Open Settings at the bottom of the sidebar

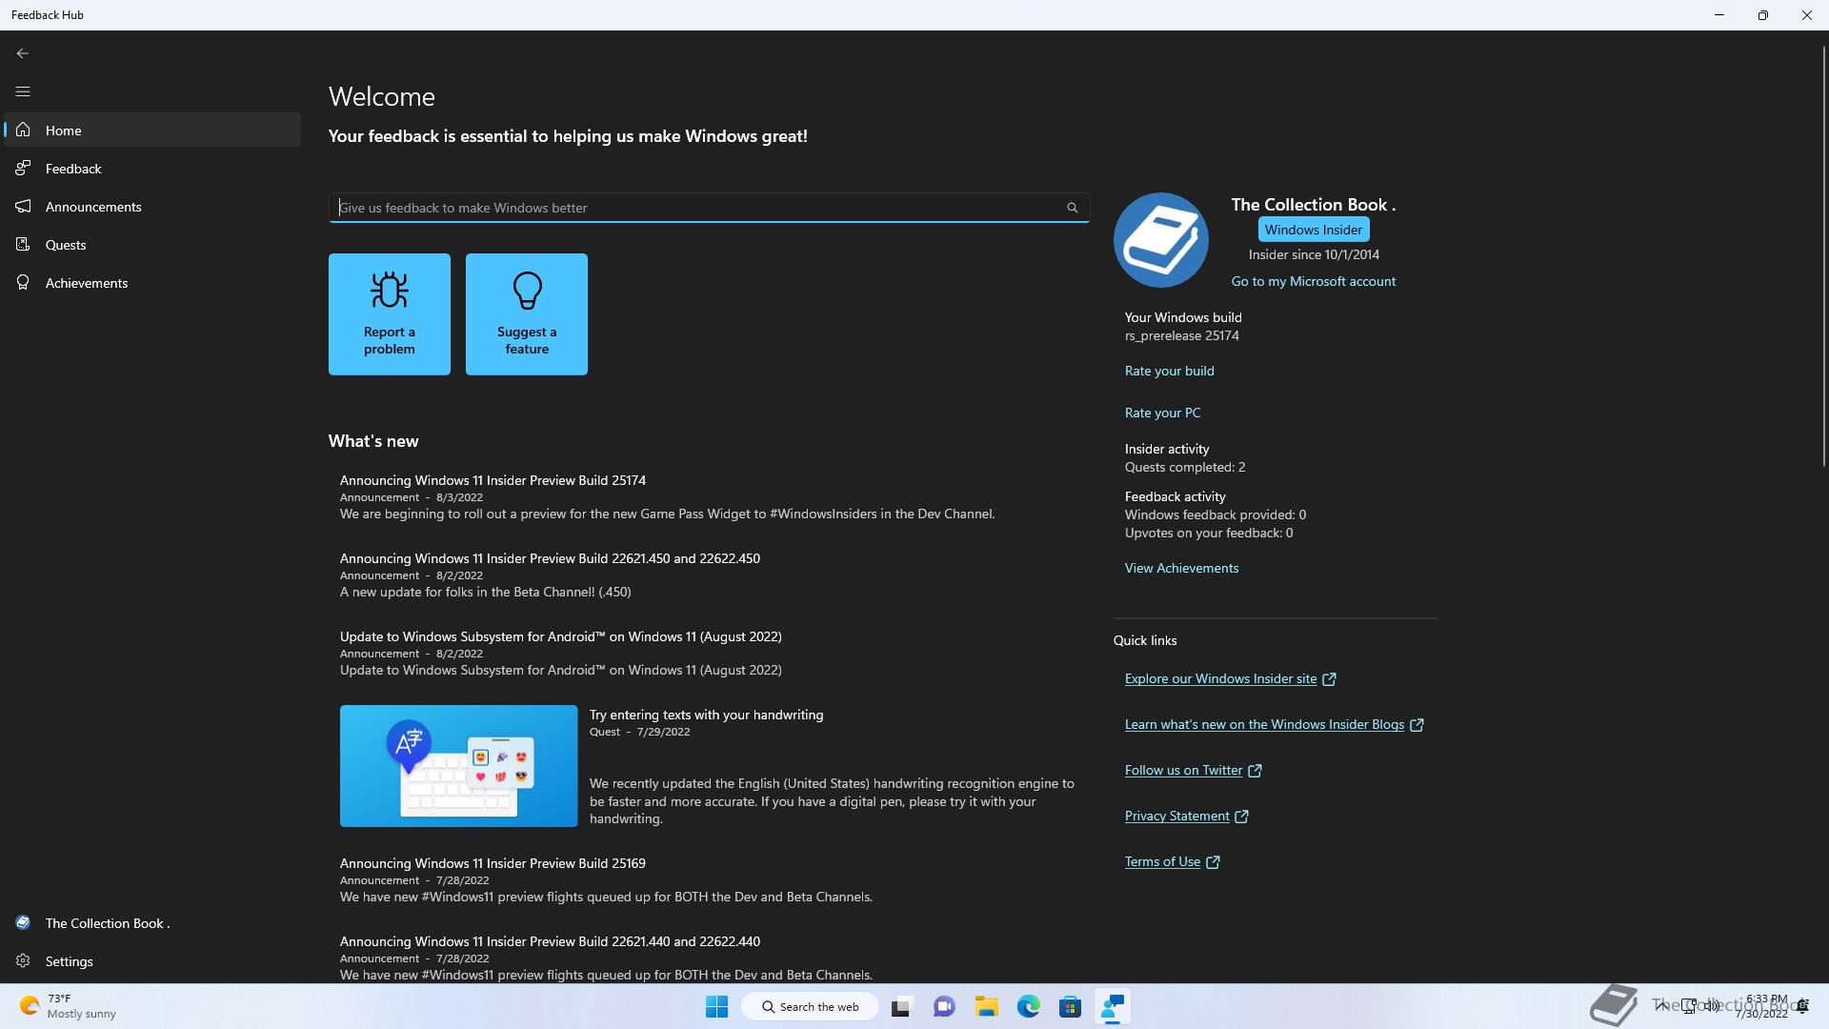(x=152, y=961)
